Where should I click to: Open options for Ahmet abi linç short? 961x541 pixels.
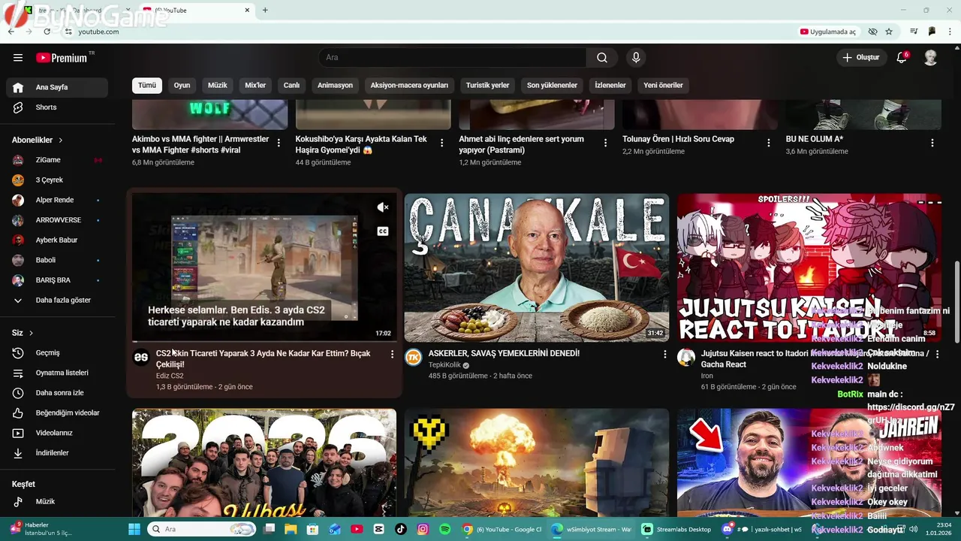(x=605, y=143)
